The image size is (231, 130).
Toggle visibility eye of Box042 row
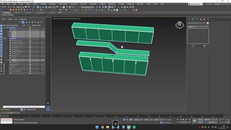click(x=8, y=36)
